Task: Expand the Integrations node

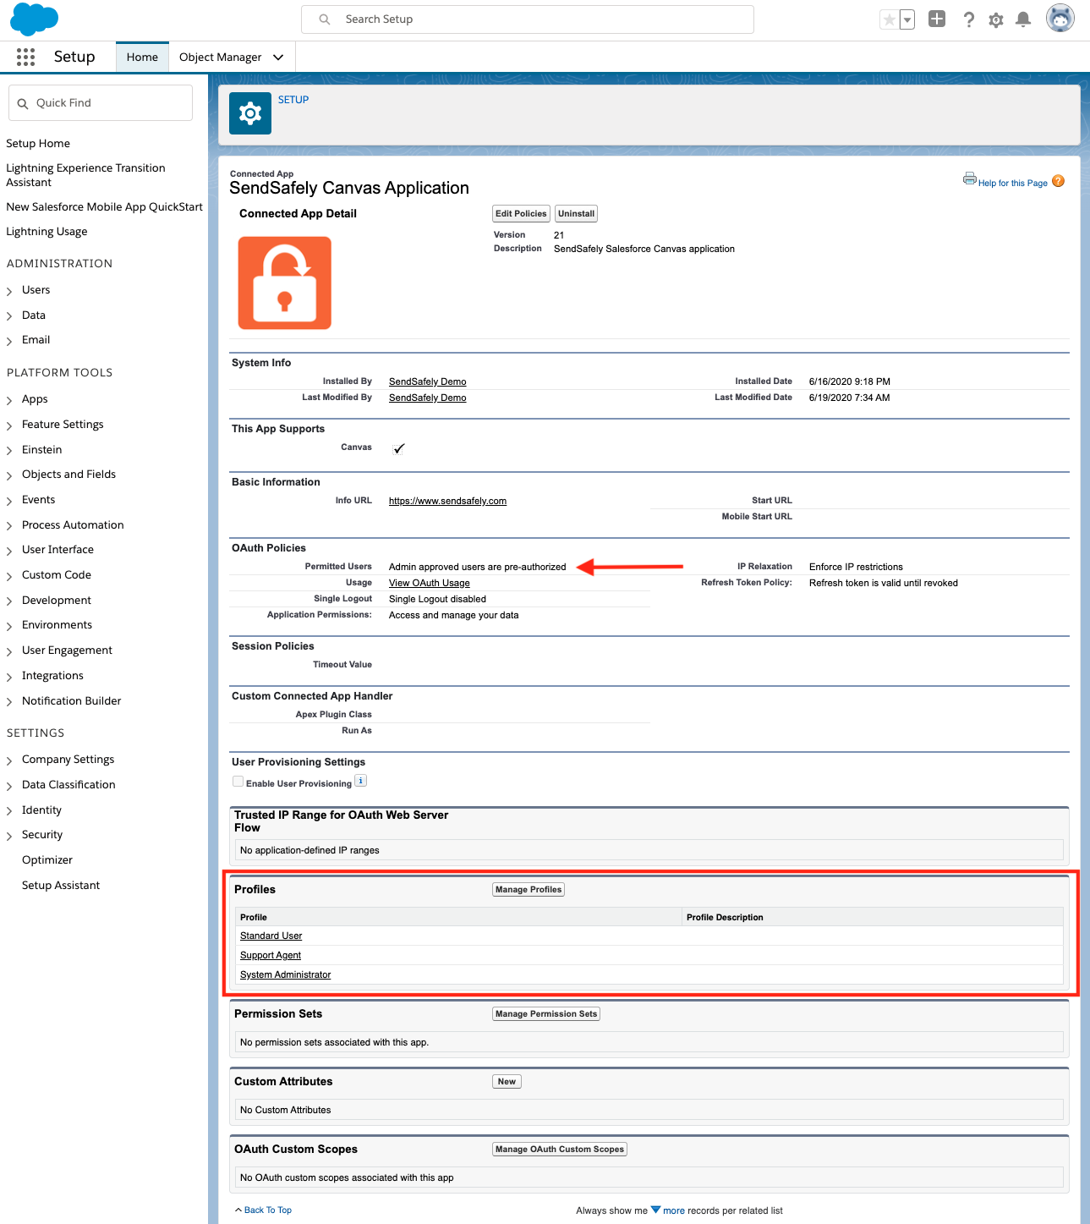Action: 9,677
